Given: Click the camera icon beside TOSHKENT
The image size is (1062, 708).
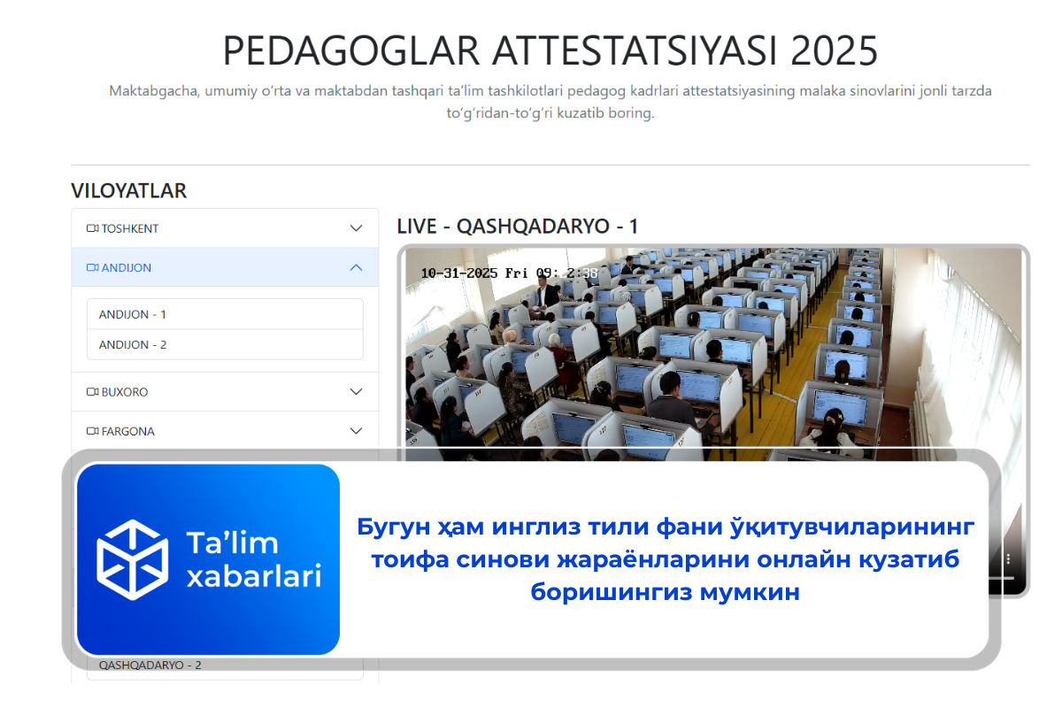Looking at the screenshot, I should (x=93, y=228).
